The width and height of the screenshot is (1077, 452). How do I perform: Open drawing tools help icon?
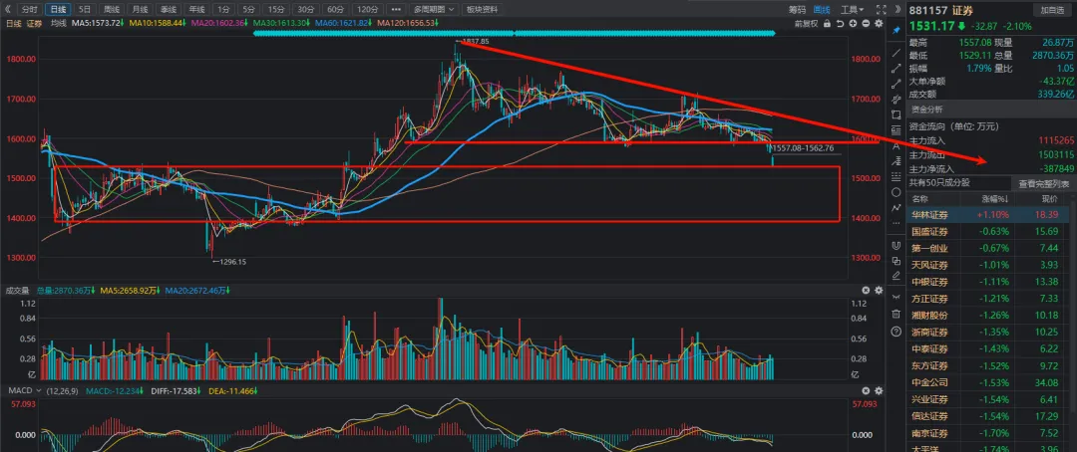(896, 332)
